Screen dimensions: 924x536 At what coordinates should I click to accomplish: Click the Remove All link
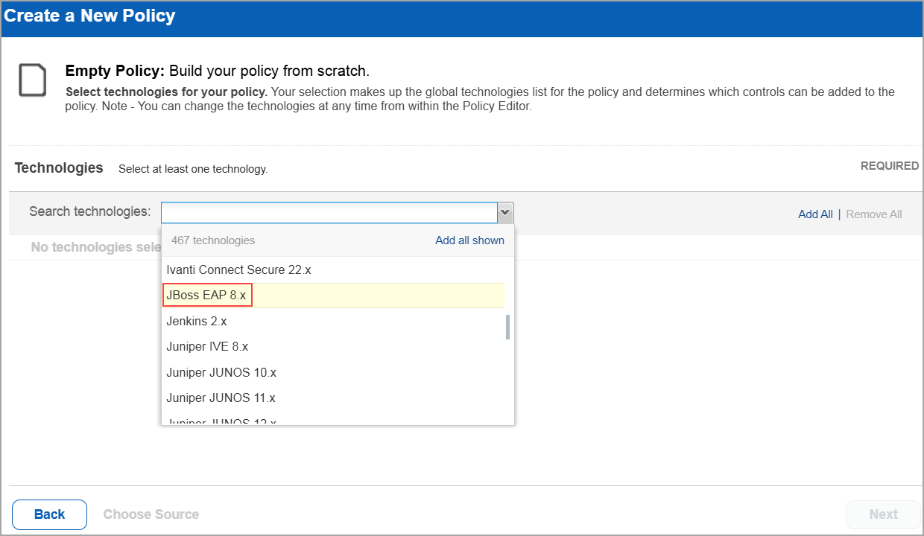point(874,214)
